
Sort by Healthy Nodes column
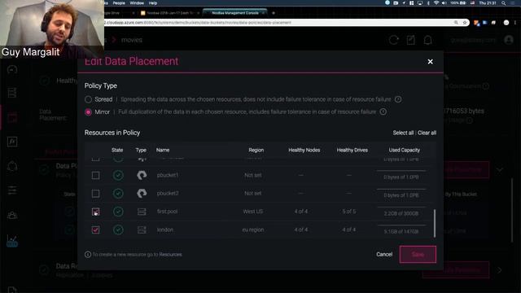coord(304,150)
